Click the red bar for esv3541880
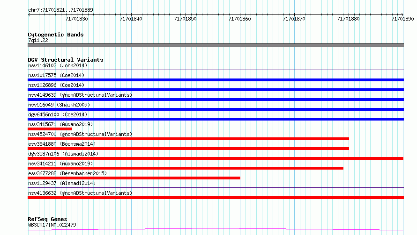Viewport: 417px width, 235px height. coord(188,149)
